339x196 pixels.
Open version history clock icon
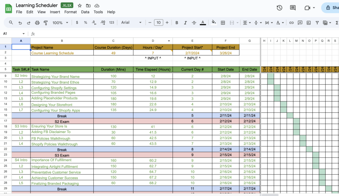(x=279, y=8)
